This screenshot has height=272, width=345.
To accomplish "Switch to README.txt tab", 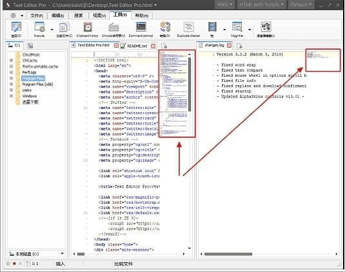I will (x=137, y=46).
